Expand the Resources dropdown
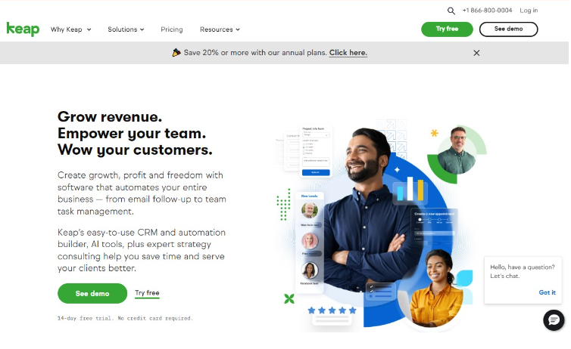571x349 pixels. pos(220,29)
